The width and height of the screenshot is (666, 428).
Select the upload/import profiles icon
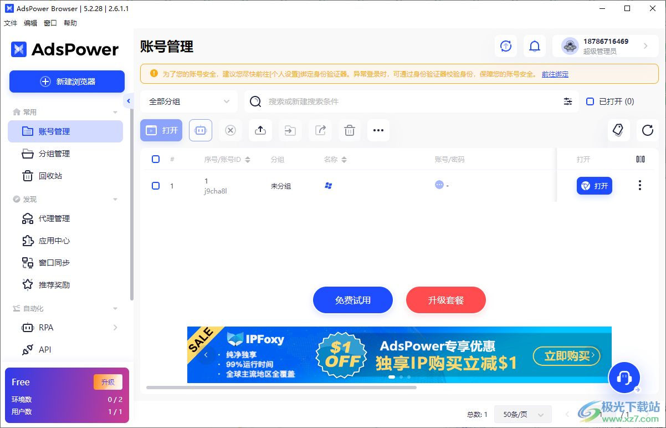click(260, 130)
